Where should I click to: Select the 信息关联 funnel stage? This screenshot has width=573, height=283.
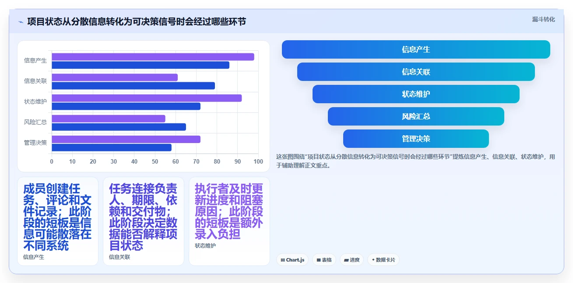(416, 72)
